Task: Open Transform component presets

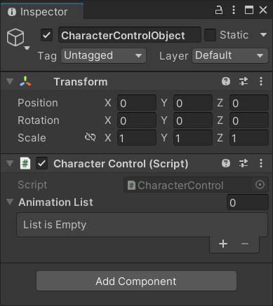Action: click(244, 81)
